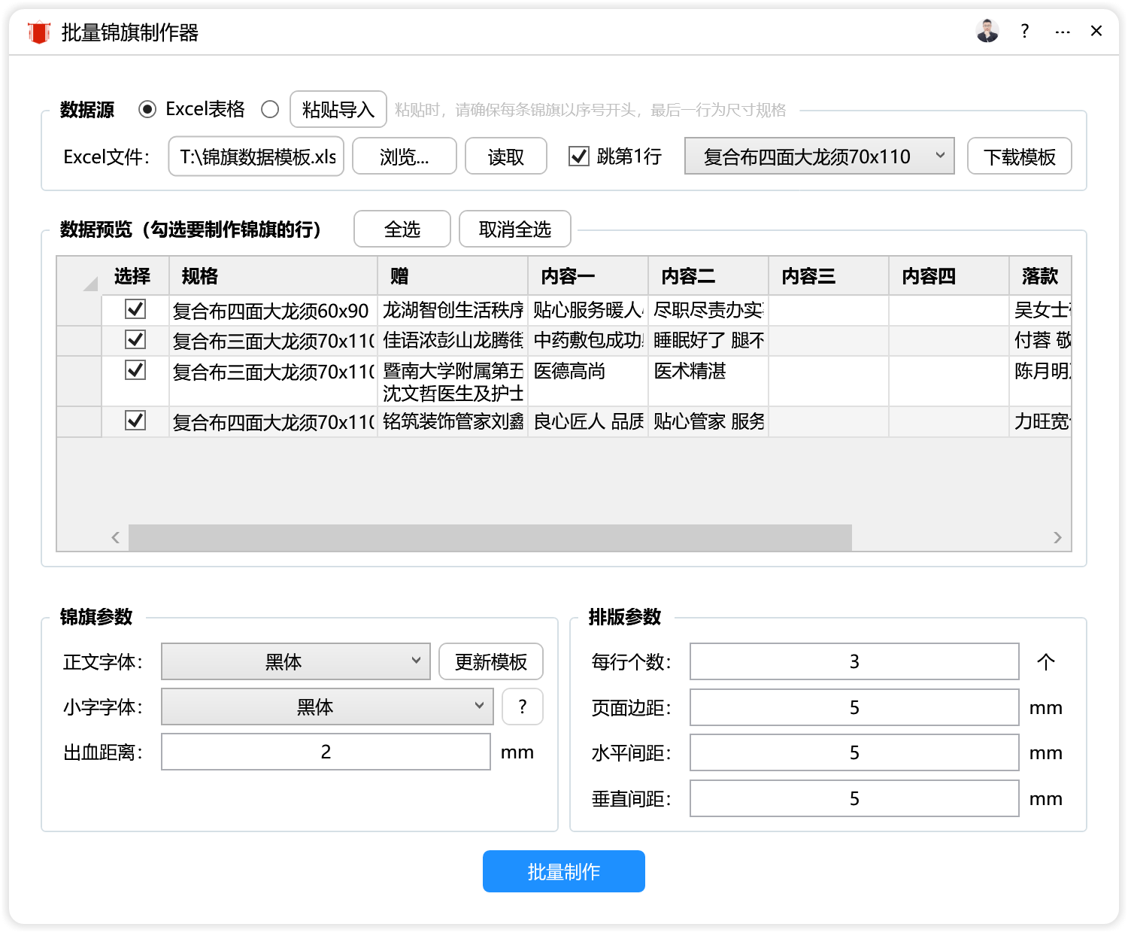Viewport: 1128px width, 933px height.
Task: Click the 更新模板 button
Action: [491, 661]
